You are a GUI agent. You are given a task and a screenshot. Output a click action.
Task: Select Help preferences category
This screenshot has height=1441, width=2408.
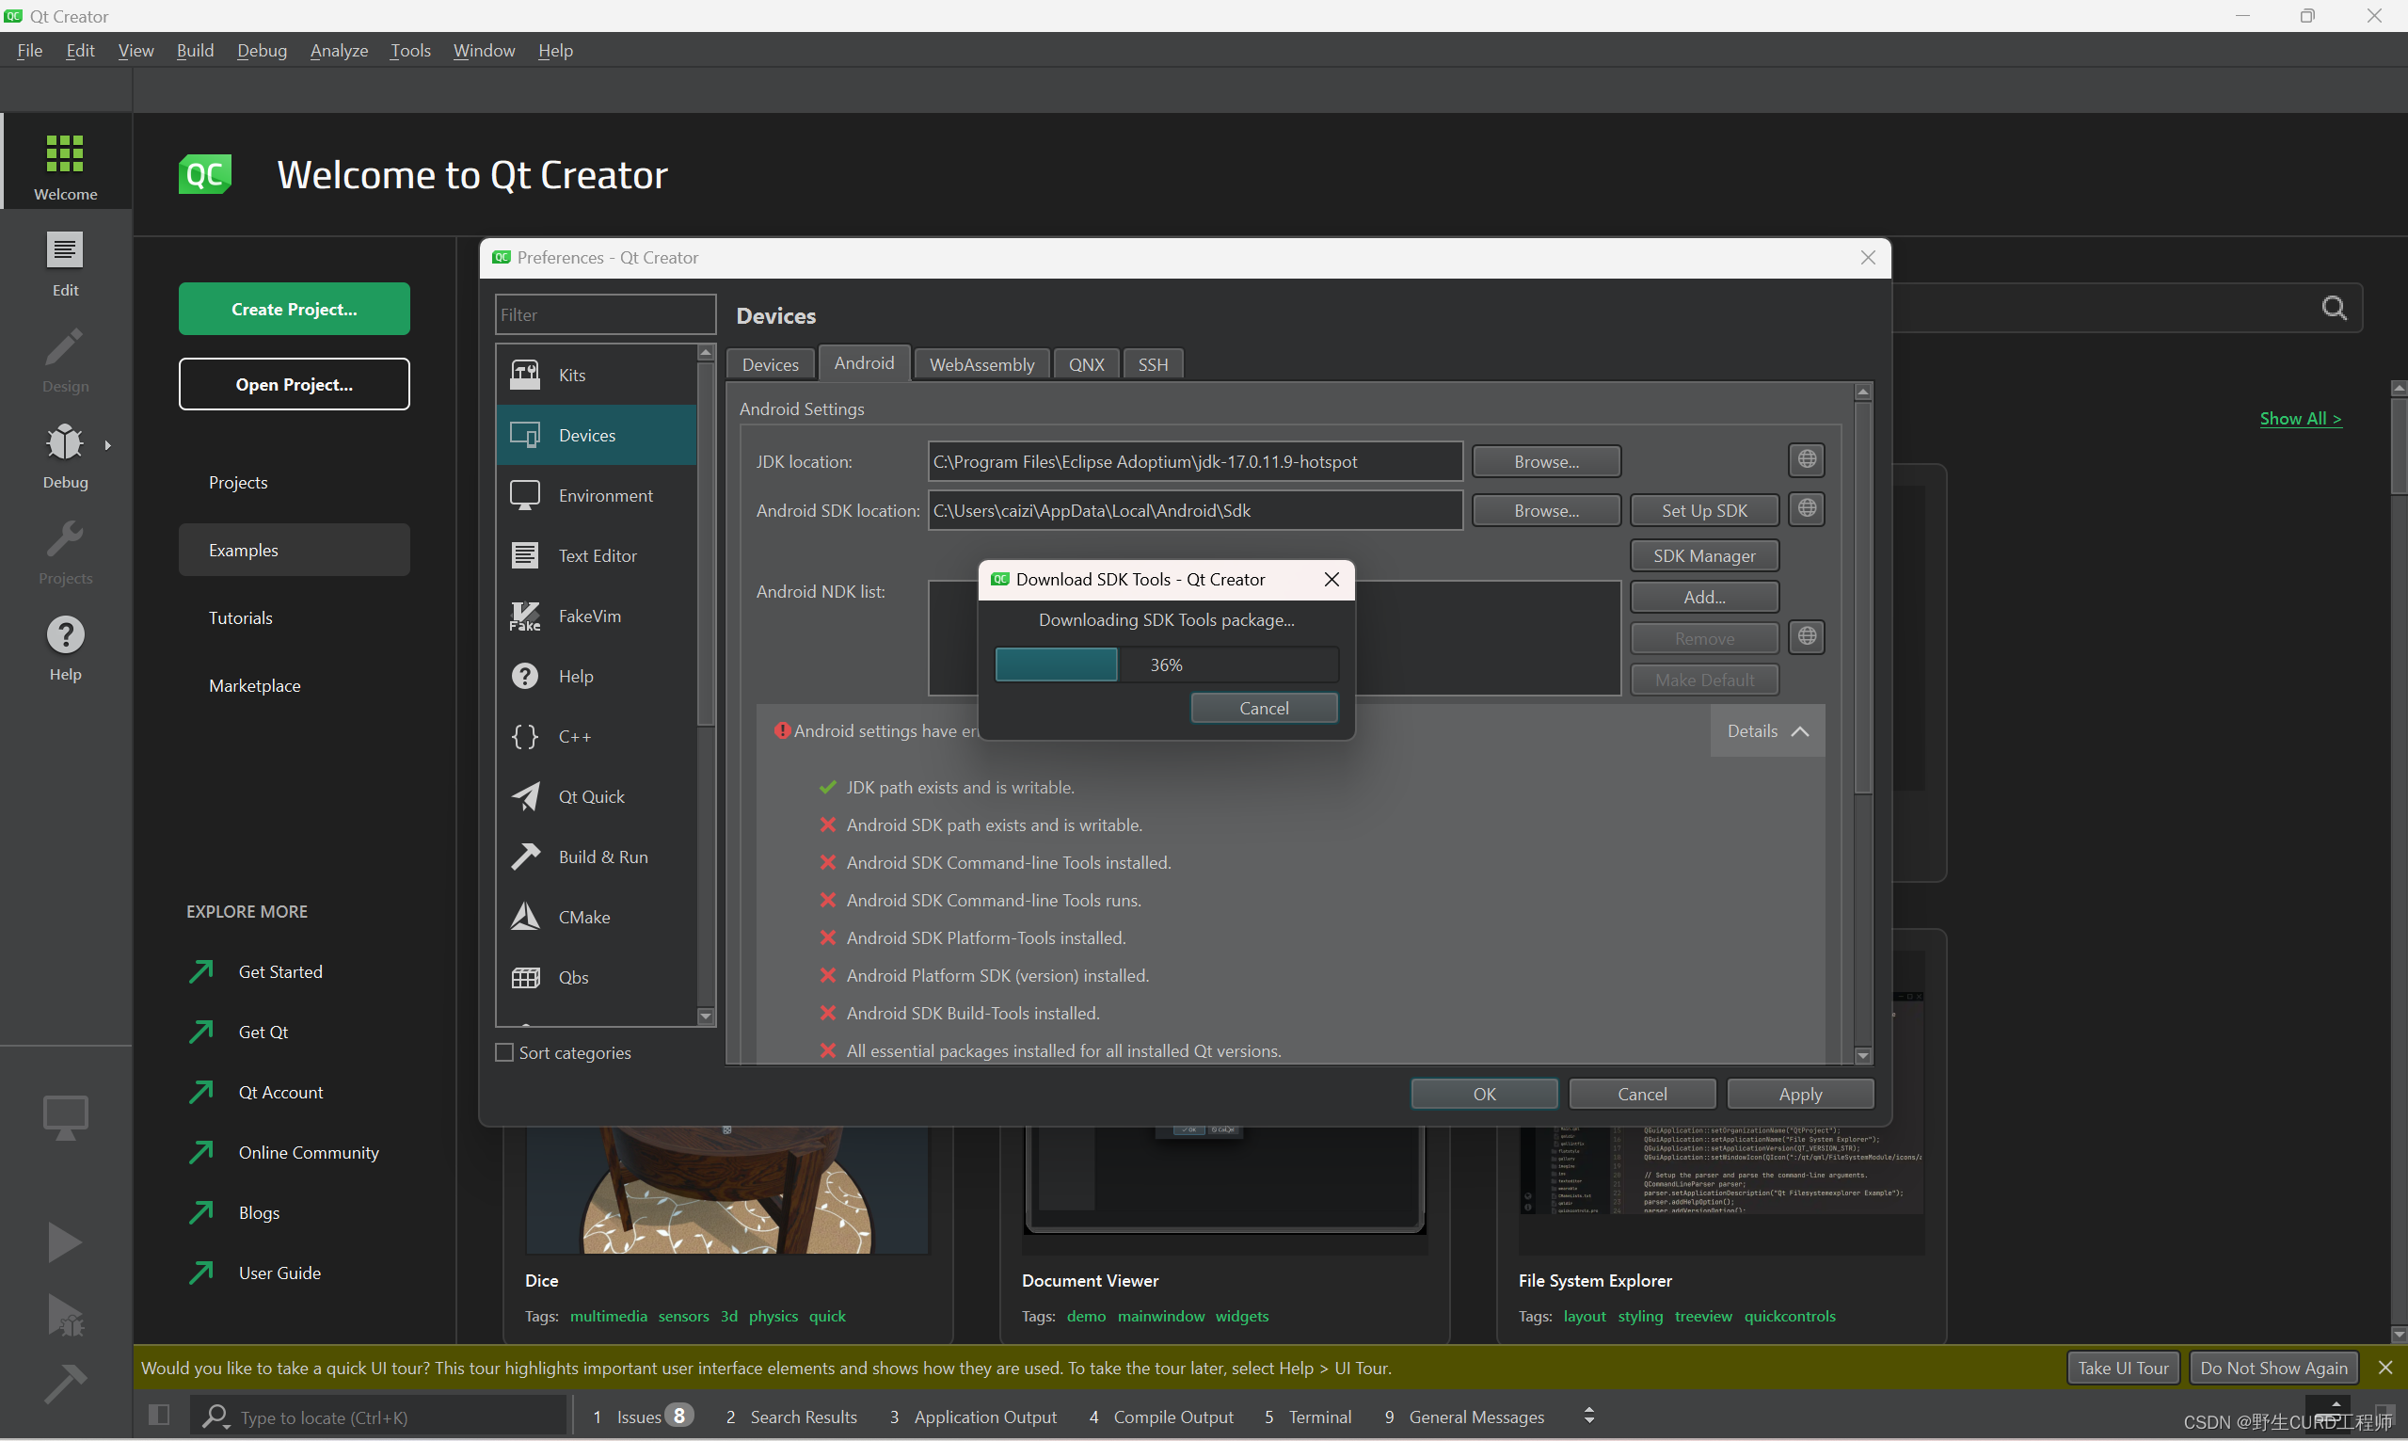(596, 676)
